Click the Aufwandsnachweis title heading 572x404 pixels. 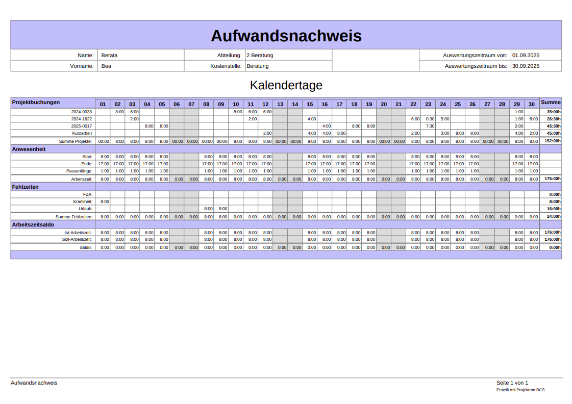pyautogui.click(x=286, y=36)
